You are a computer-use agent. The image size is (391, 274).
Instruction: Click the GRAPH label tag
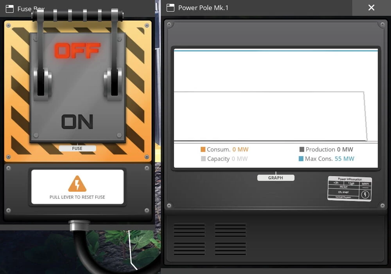pyautogui.click(x=276, y=178)
